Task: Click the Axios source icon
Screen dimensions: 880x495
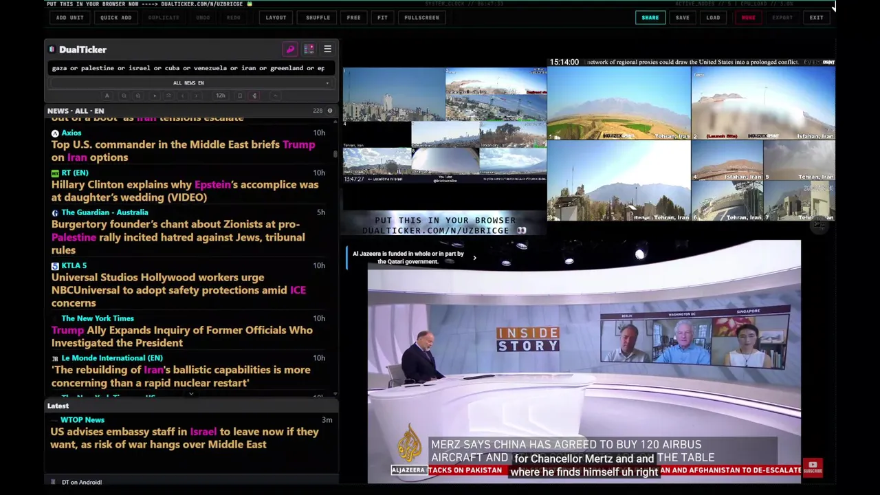Action: [x=55, y=133]
